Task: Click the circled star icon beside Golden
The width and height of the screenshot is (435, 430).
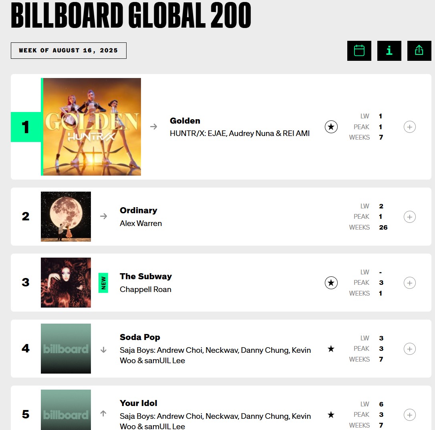Action: pos(331,127)
